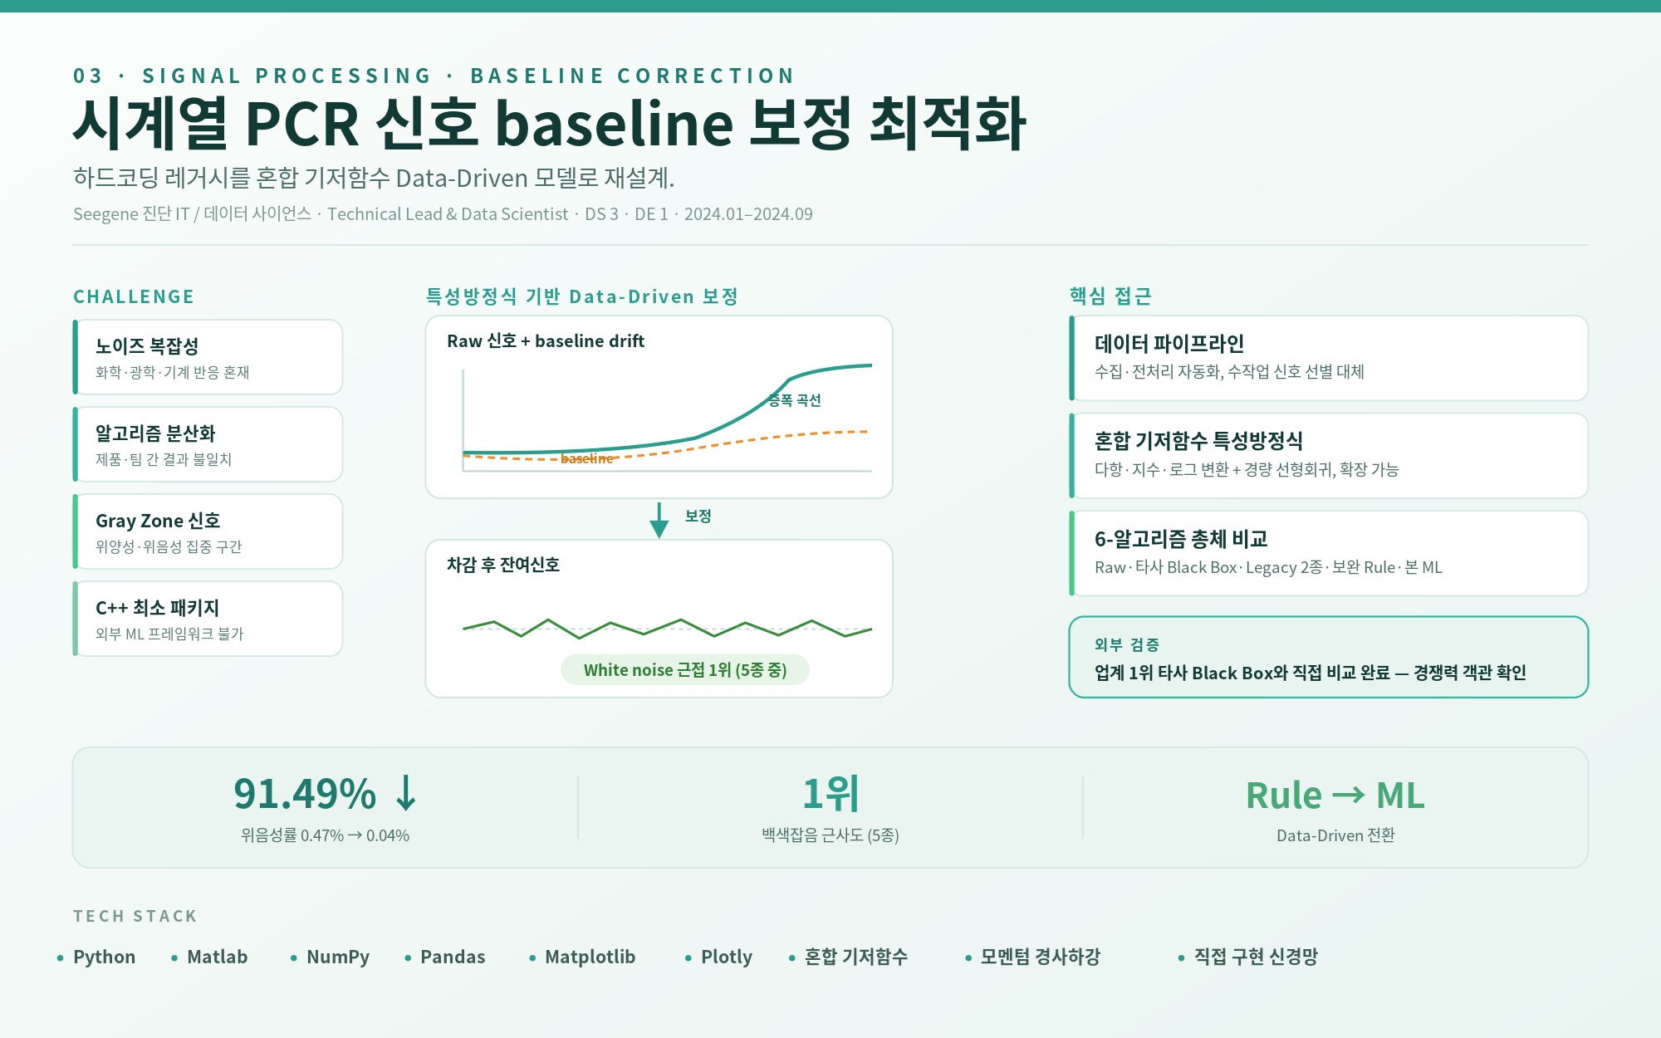Click the Matlab tech stack item
This screenshot has height=1038, width=1661.
tap(217, 957)
